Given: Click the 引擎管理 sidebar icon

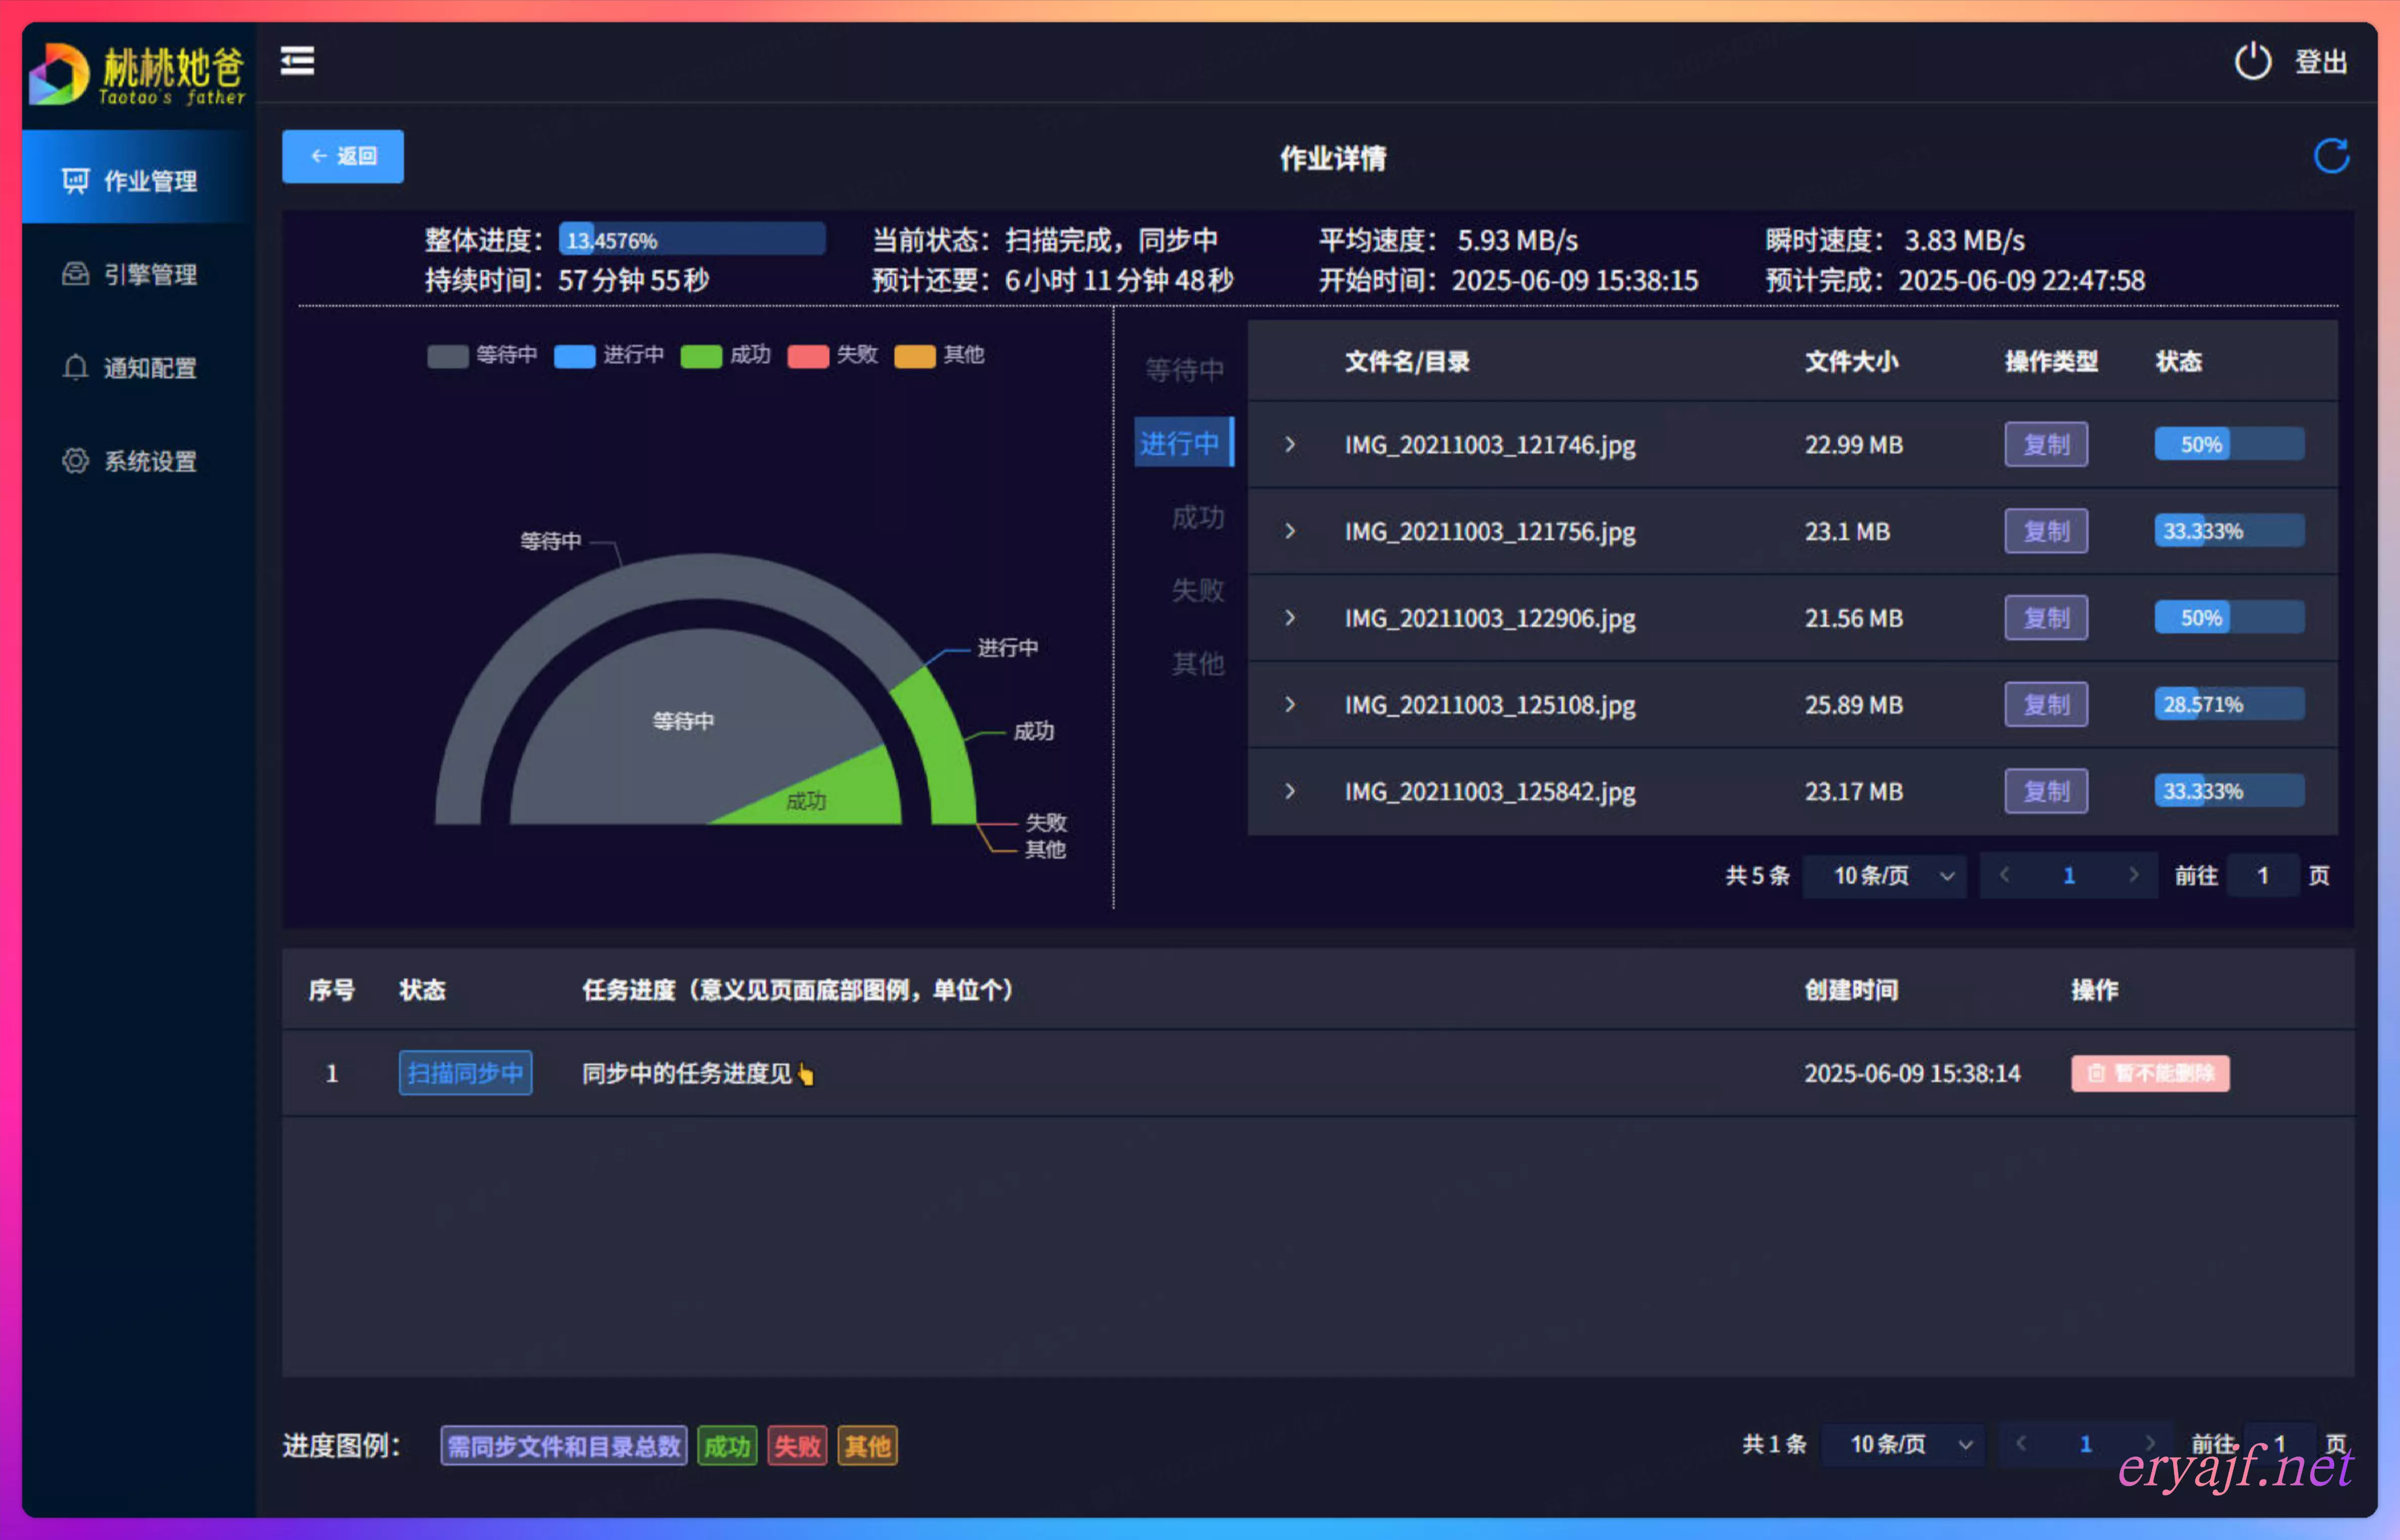Looking at the screenshot, I should [75, 273].
